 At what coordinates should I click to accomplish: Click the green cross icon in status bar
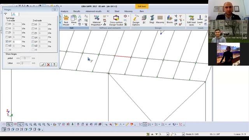(148, 134)
